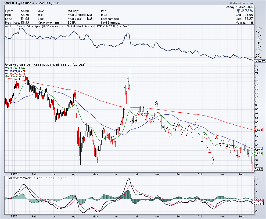Select the 55.27 last price tag on right axis
Screen dimensions: 266x219
pyautogui.click(x=258, y=169)
